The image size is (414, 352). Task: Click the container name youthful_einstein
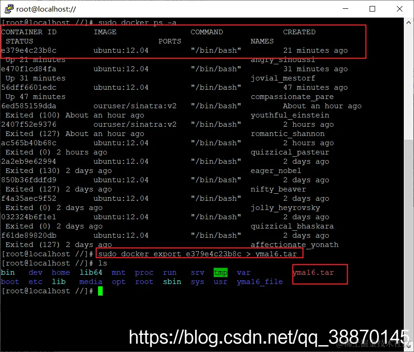(290, 115)
